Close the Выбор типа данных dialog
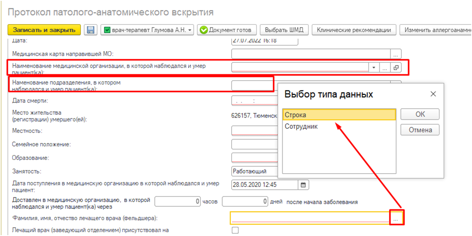The image size is (472, 236). click(433, 94)
